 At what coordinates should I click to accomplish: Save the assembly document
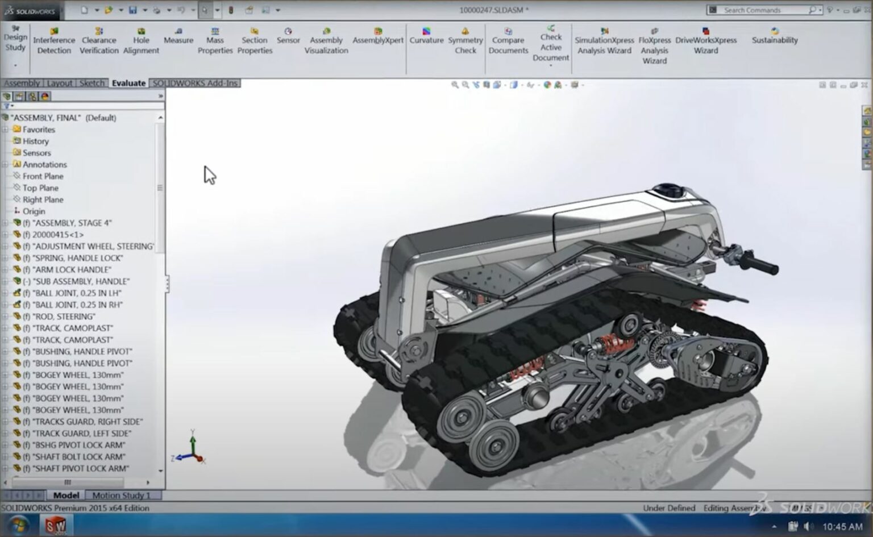pyautogui.click(x=132, y=10)
